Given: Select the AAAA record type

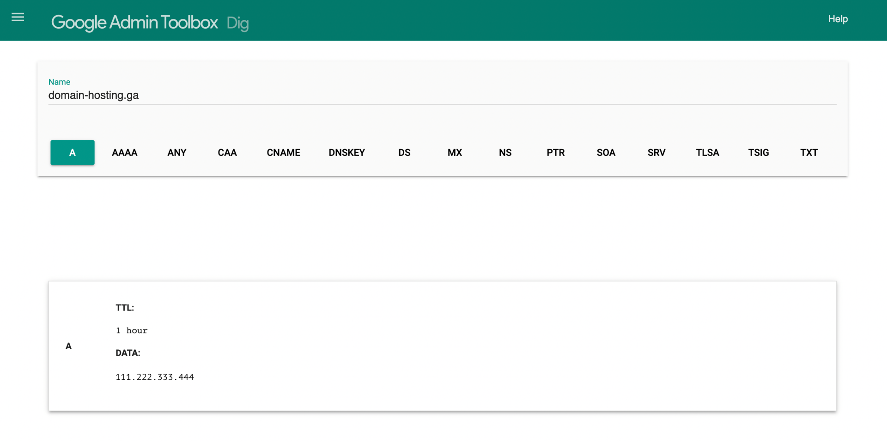Looking at the screenshot, I should coord(124,153).
